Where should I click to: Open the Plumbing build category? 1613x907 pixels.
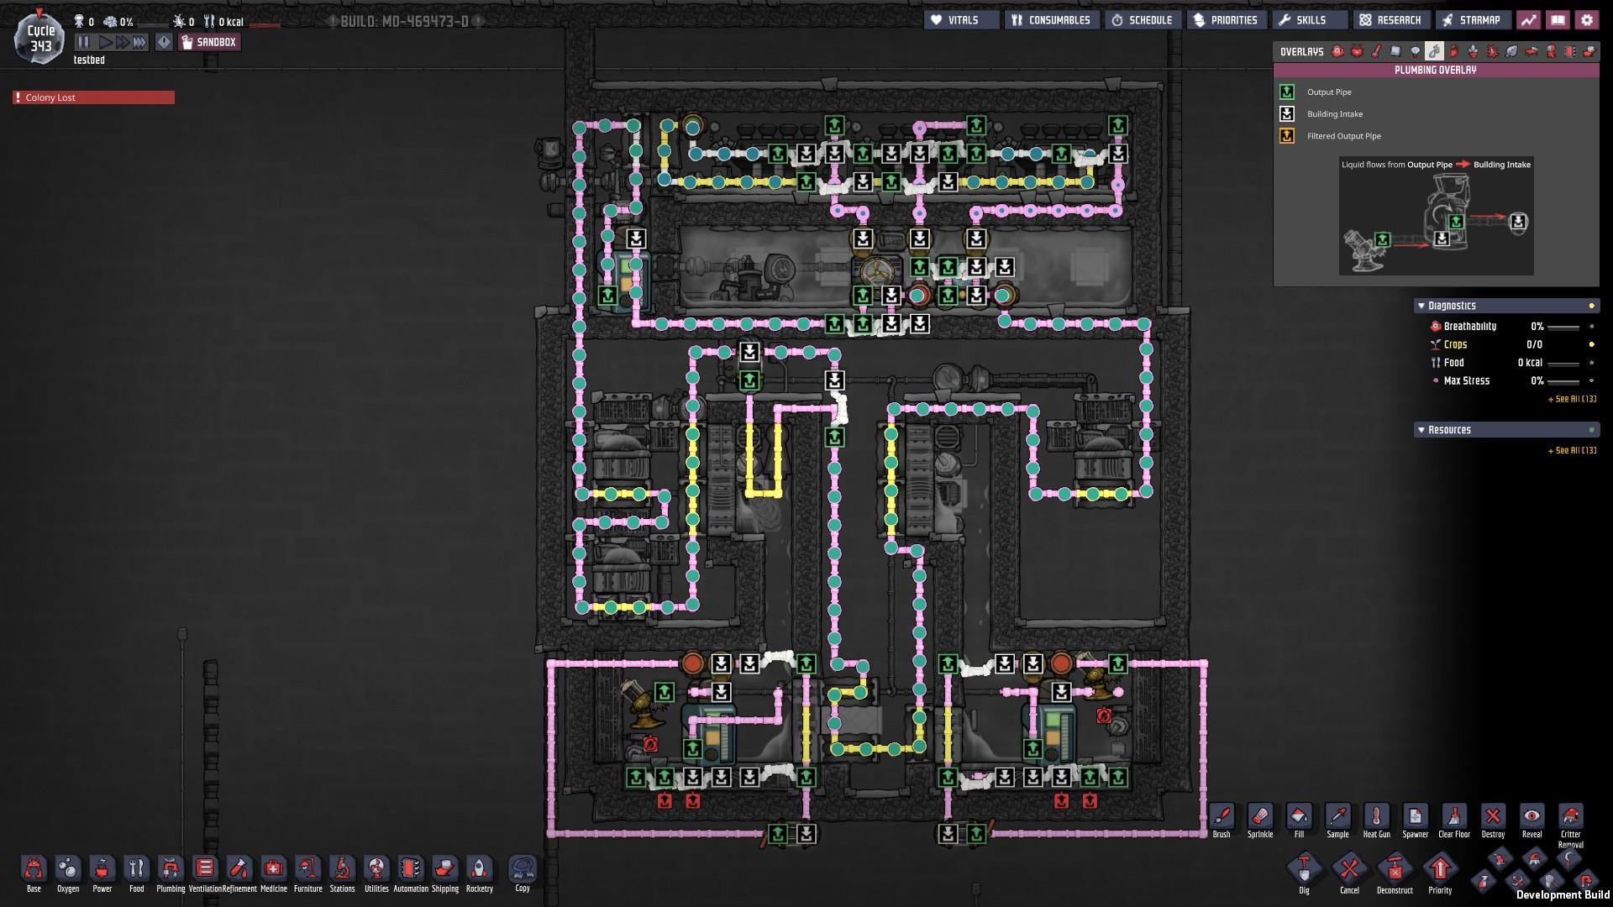pyautogui.click(x=171, y=870)
